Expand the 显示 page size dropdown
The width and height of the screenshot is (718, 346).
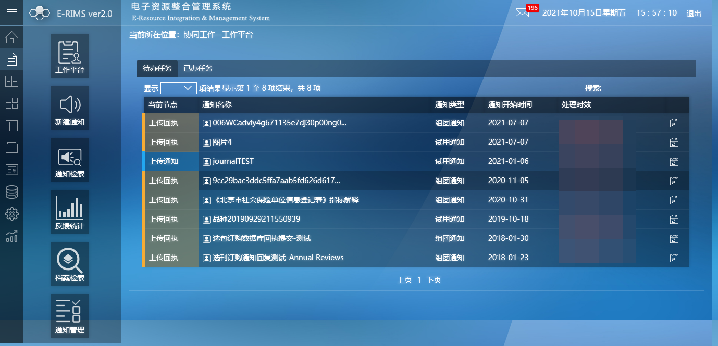pos(178,88)
